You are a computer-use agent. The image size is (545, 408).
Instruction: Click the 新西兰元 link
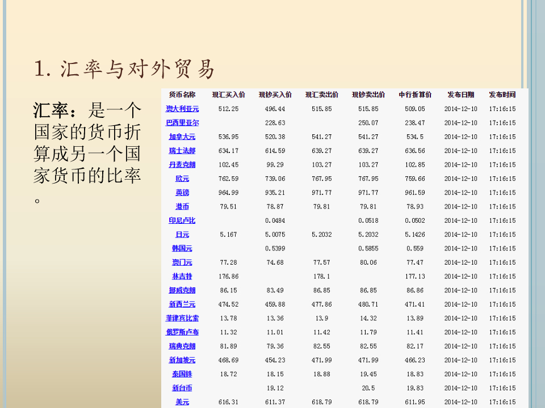tap(182, 304)
